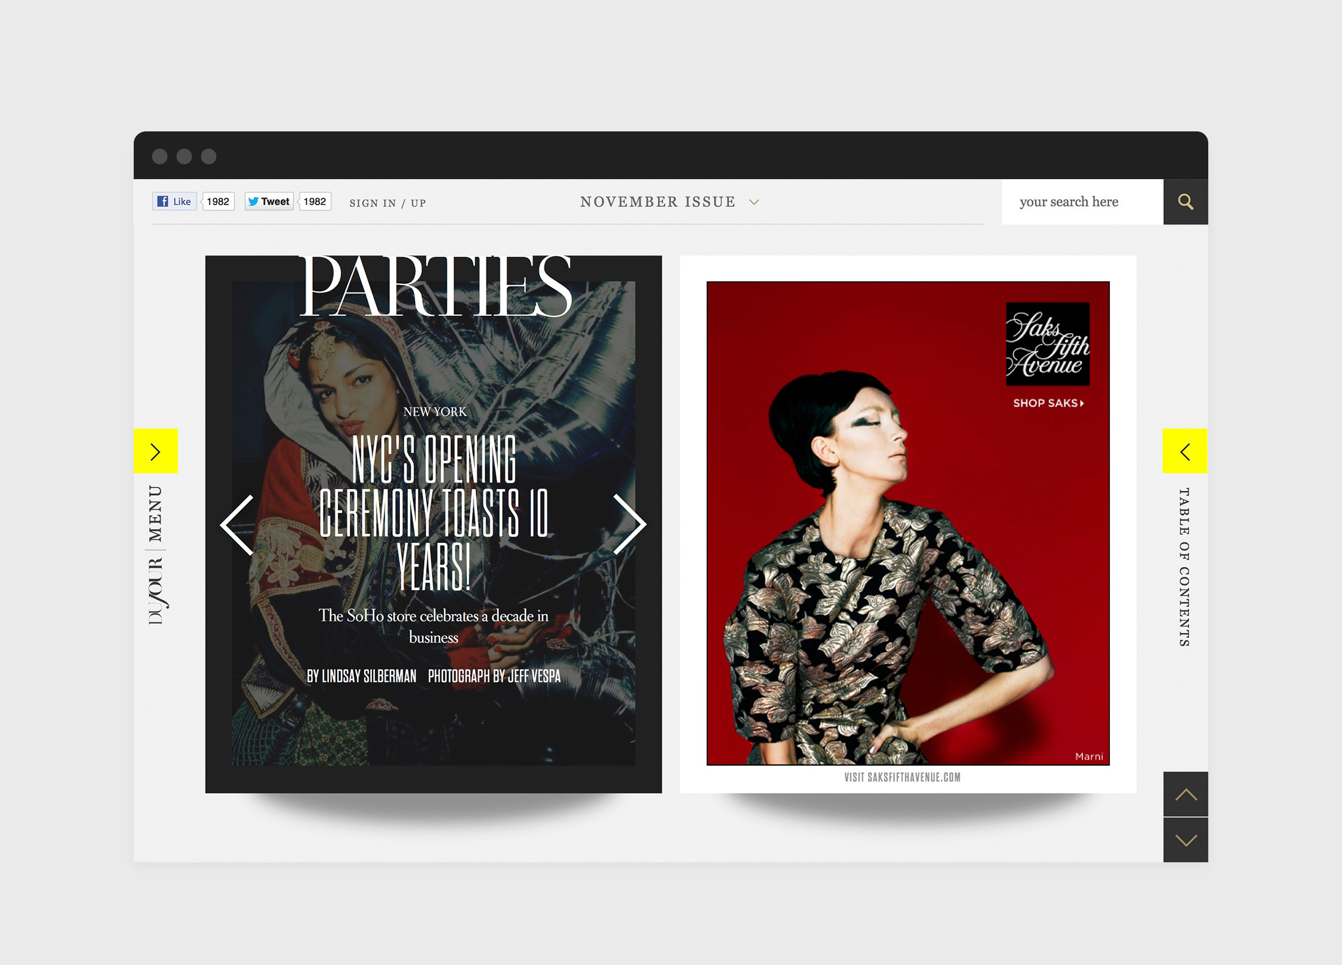Open table of contents yellow arrow
1342x965 pixels.
click(1184, 451)
